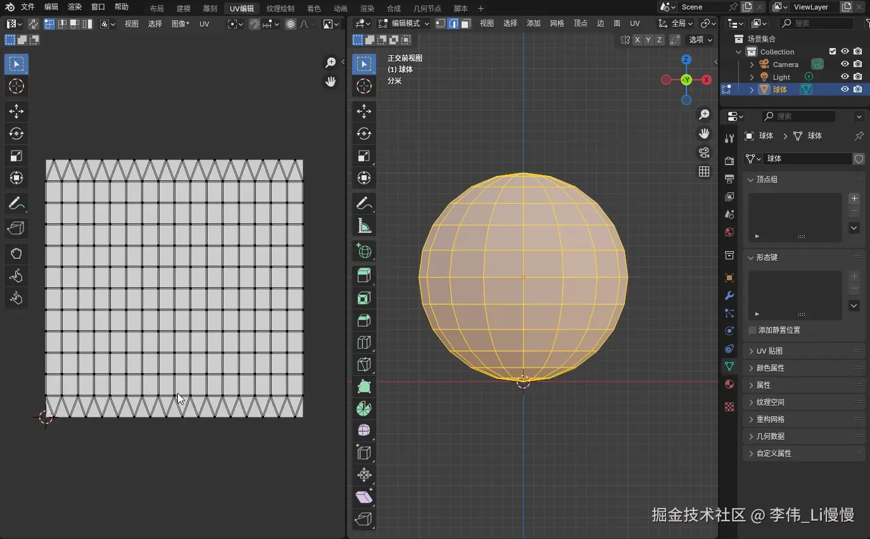The height and width of the screenshot is (539, 870).
Task: Click the Toggle camera view icon
Action: (x=704, y=152)
